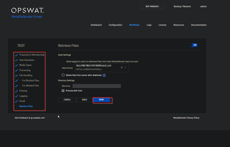
Task: Open the Vault Server selection box
Action: [102, 68]
